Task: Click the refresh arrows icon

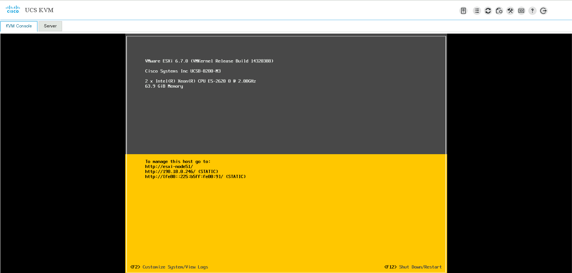Action: pos(488,11)
